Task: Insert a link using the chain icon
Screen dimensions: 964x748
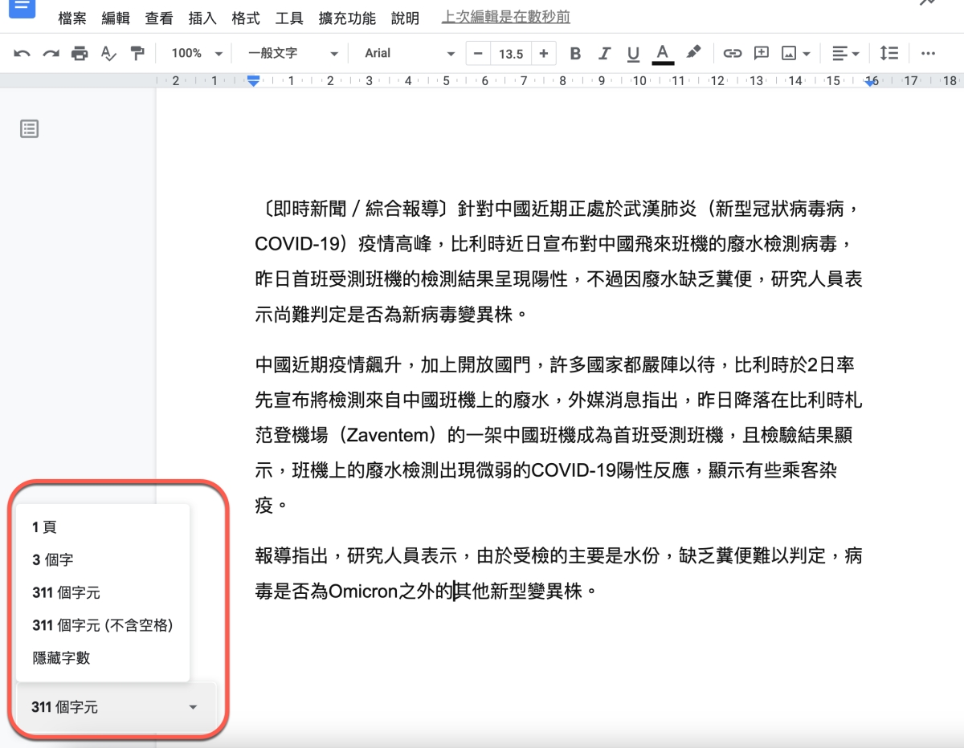Action: click(732, 54)
